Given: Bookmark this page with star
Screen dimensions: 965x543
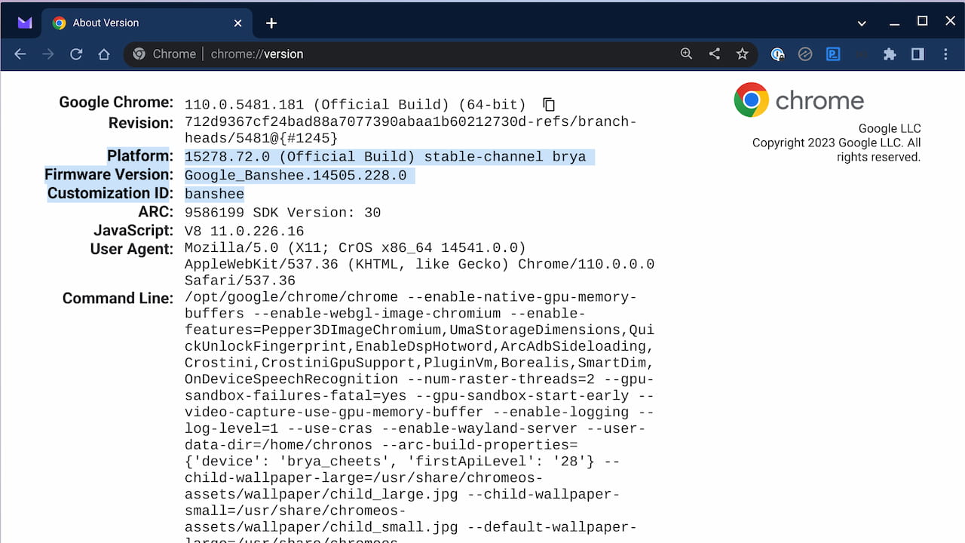Looking at the screenshot, I should [x=743, y=54].
